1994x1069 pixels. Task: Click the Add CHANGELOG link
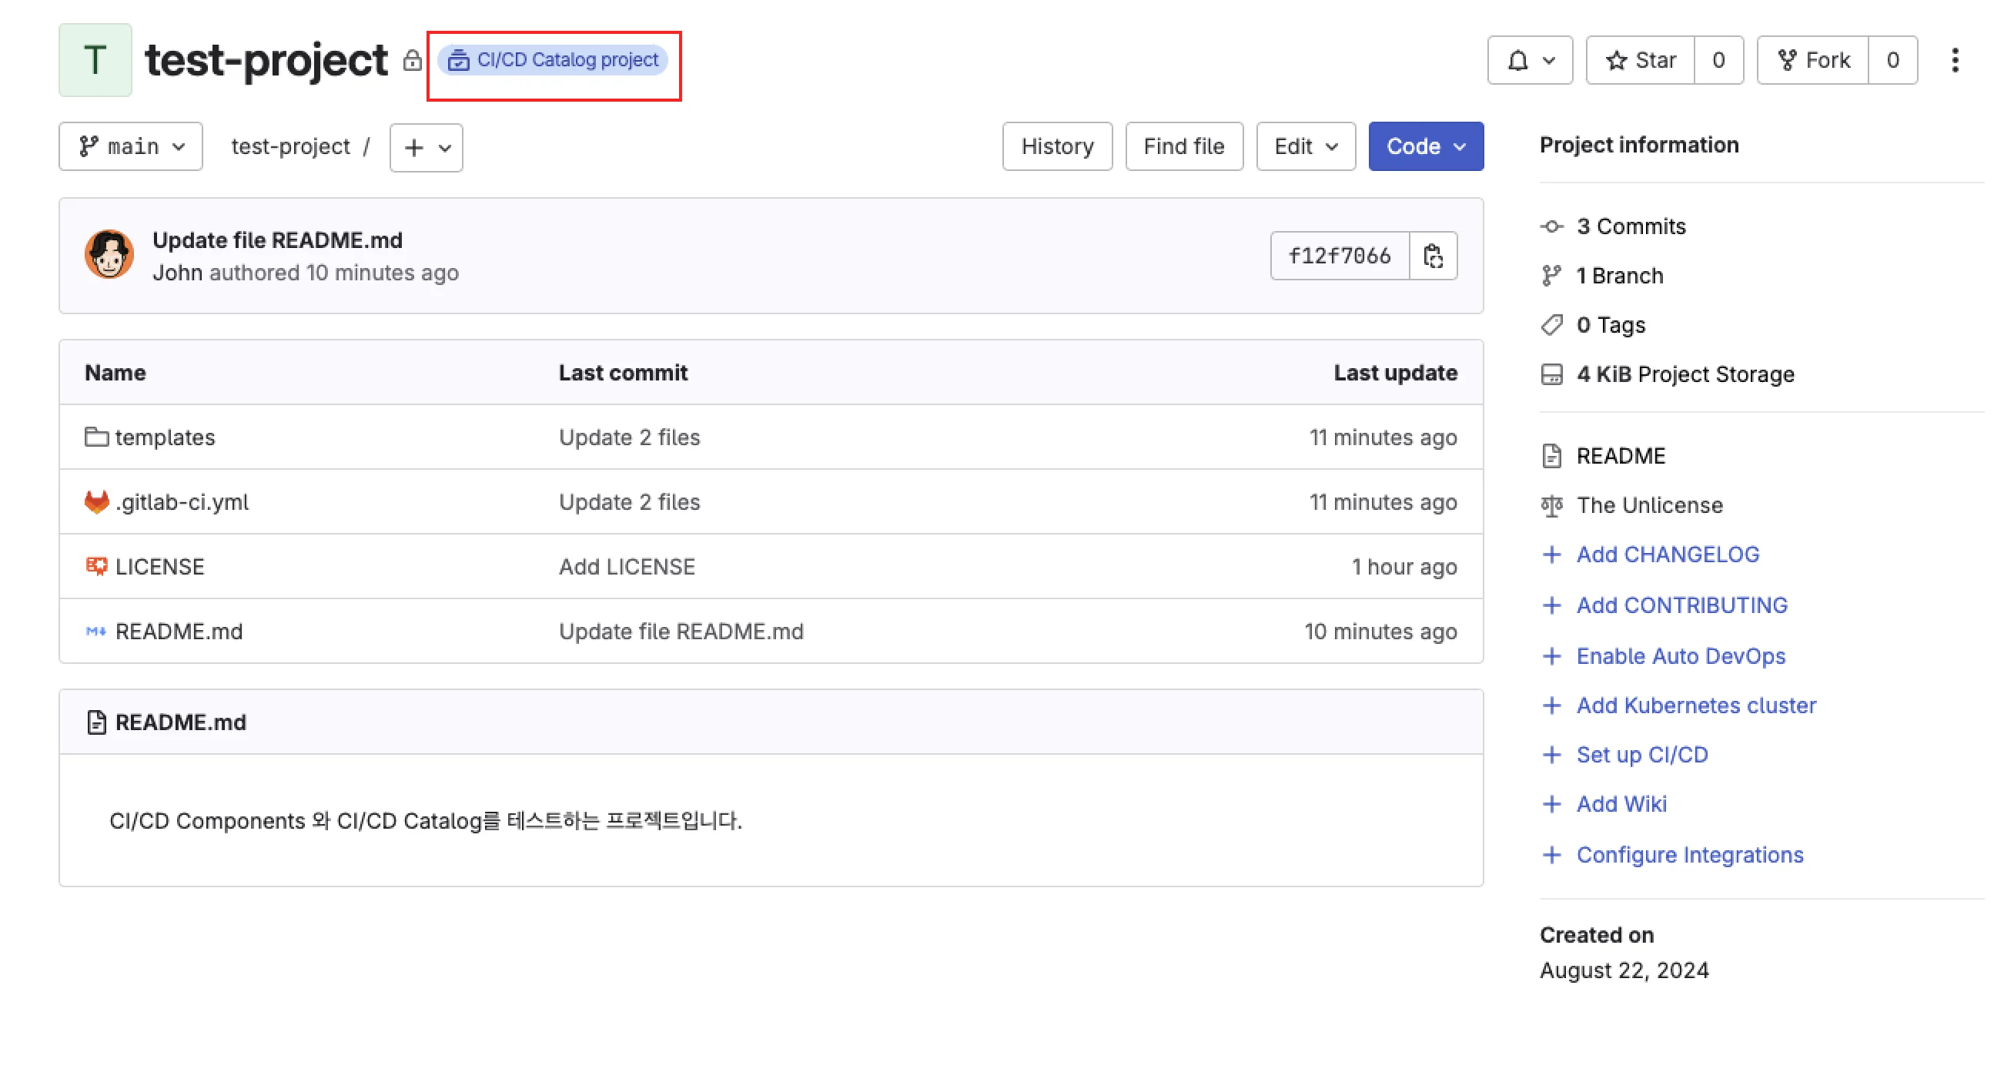tap(1668, 554)
